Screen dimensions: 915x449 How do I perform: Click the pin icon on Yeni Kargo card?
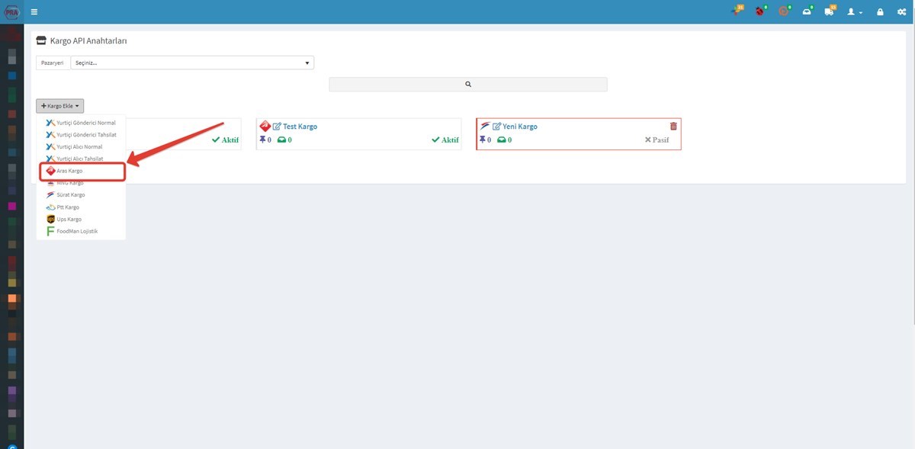tap(483, 140)
